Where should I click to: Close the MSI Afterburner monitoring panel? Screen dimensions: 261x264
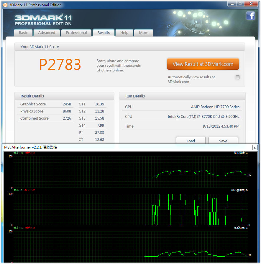(x=255, y=148)
